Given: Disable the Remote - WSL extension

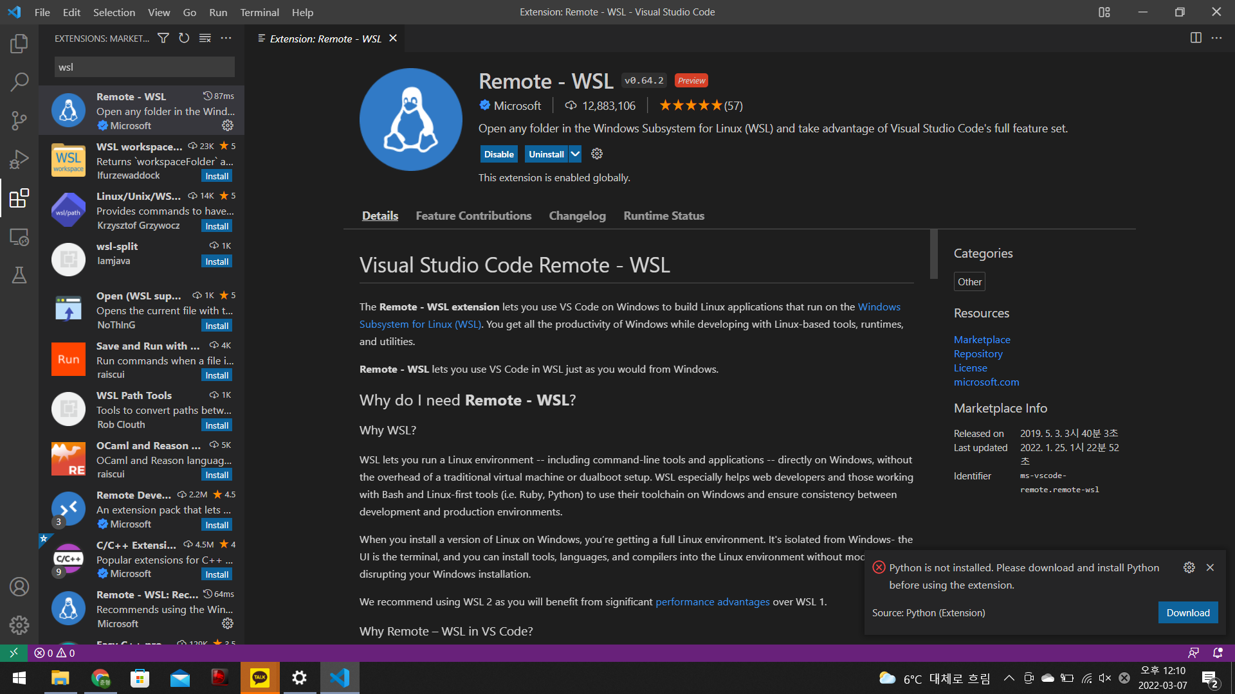Looking at the screenshot, I should [499, 154].
